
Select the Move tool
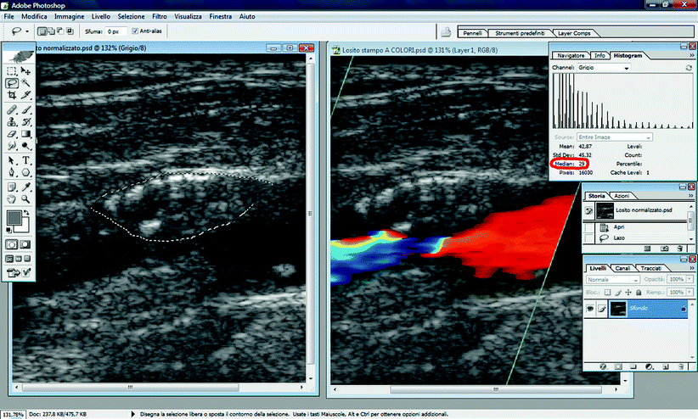(x=27, y=72)
